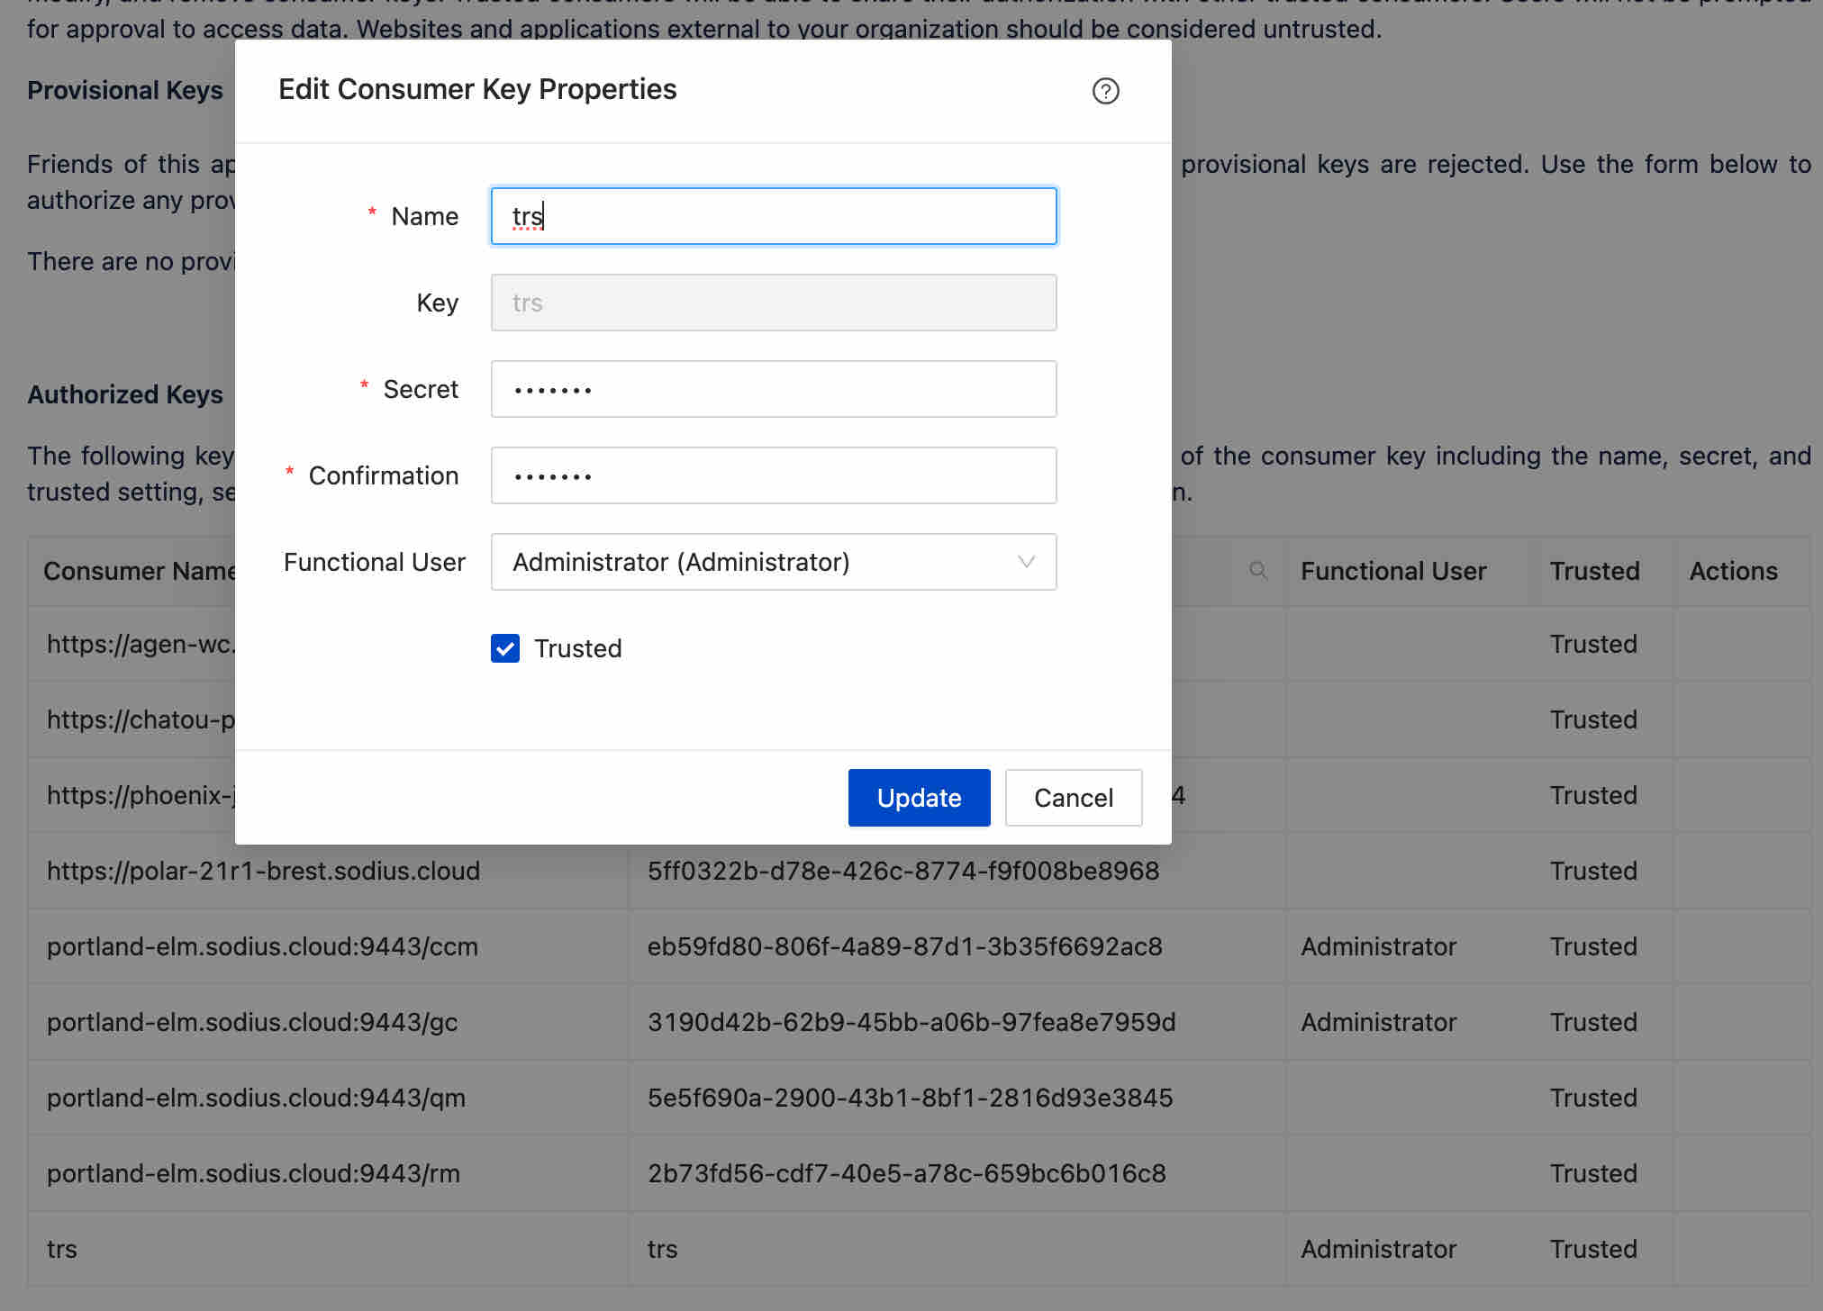Click Trusted value in the polar-21r1-brest row
Viewport: 1823px width, 1311px height.
1593,871
